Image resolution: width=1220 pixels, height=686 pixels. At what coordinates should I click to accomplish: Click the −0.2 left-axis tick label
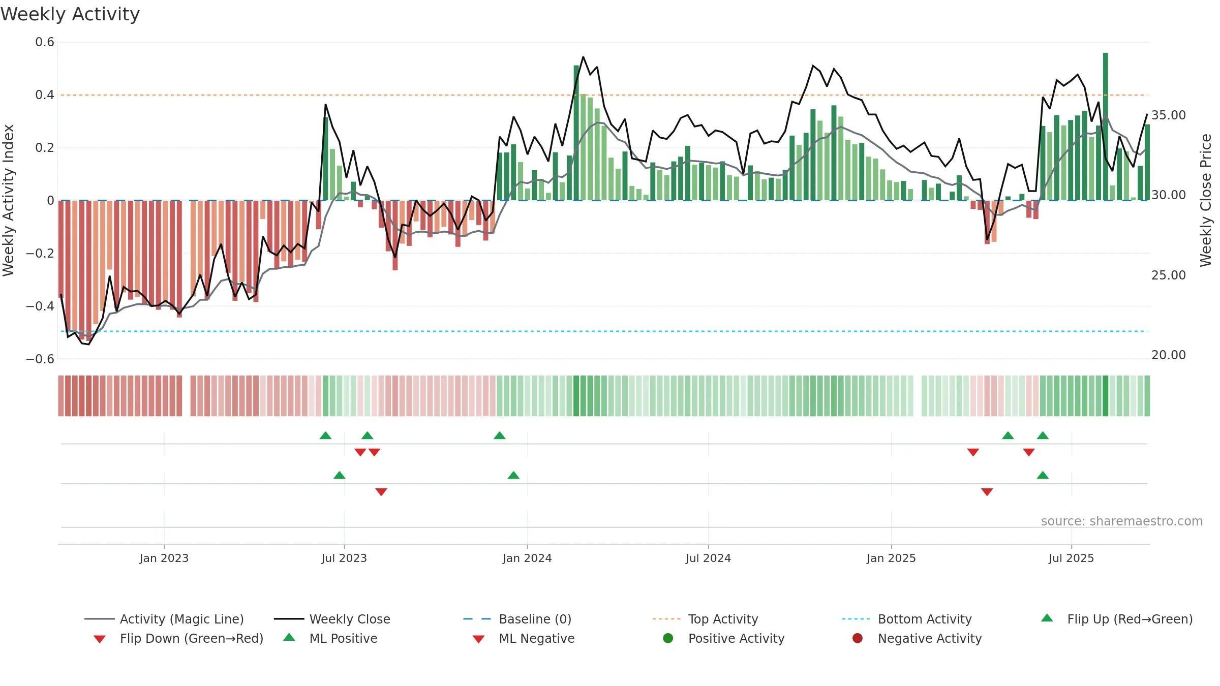(x=40, y=253)
